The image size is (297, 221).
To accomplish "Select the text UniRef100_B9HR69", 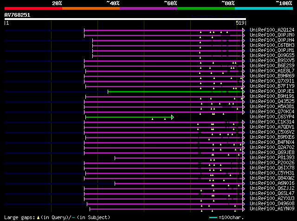I will coord(272,76).
